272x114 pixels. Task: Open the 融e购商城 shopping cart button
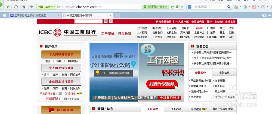(61, 110)
